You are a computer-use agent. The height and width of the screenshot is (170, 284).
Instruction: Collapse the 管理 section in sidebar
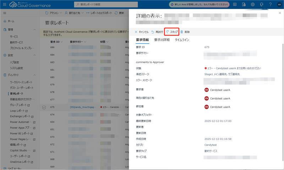point(34,30)
